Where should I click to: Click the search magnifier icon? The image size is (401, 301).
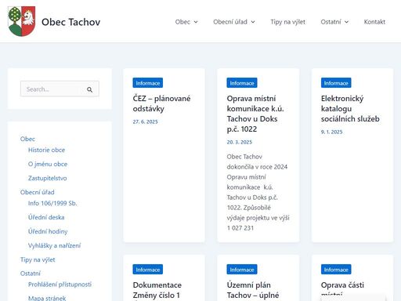click(x=89, y=89)
